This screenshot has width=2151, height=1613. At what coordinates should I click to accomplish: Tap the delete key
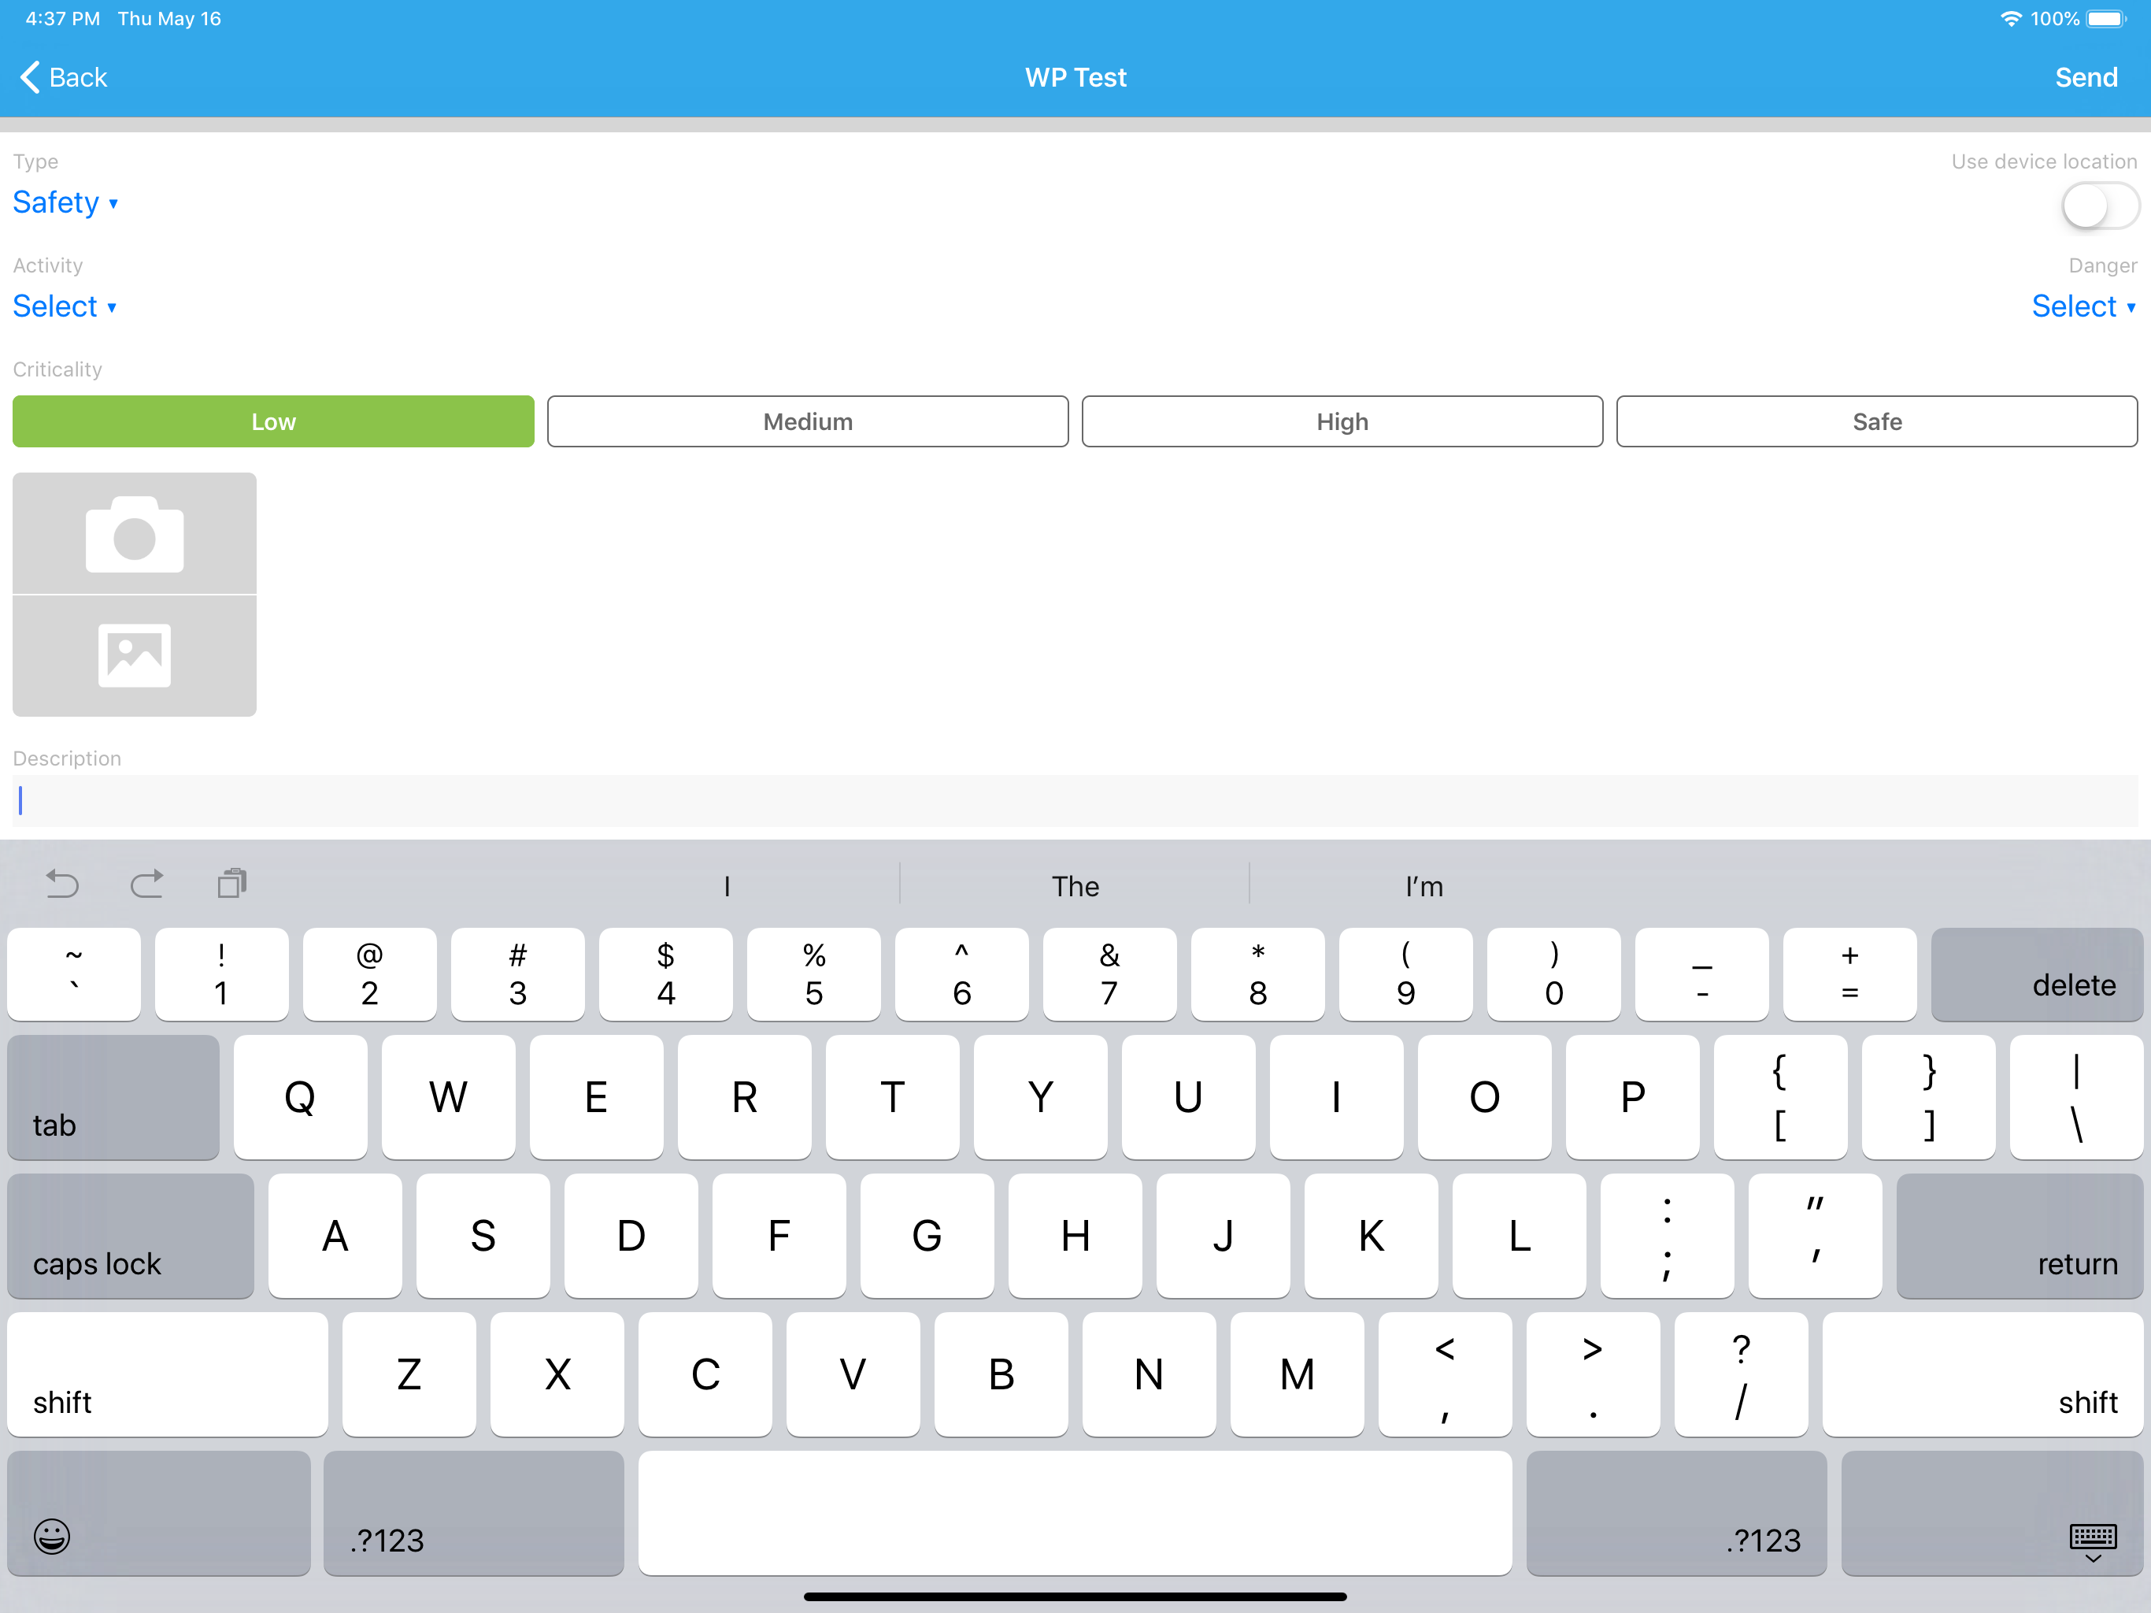[x=2036, y=973]
